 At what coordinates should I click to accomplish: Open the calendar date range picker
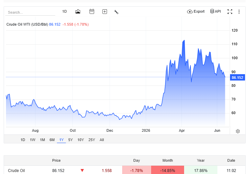(92, 12)
